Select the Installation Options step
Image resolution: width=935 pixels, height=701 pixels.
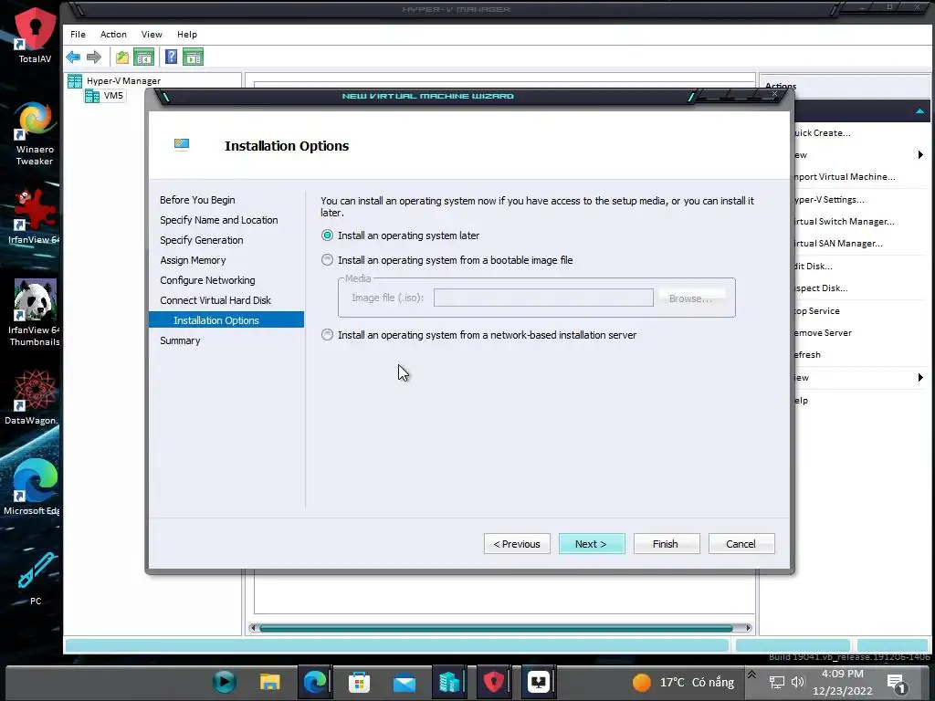(x=226, y=320)
